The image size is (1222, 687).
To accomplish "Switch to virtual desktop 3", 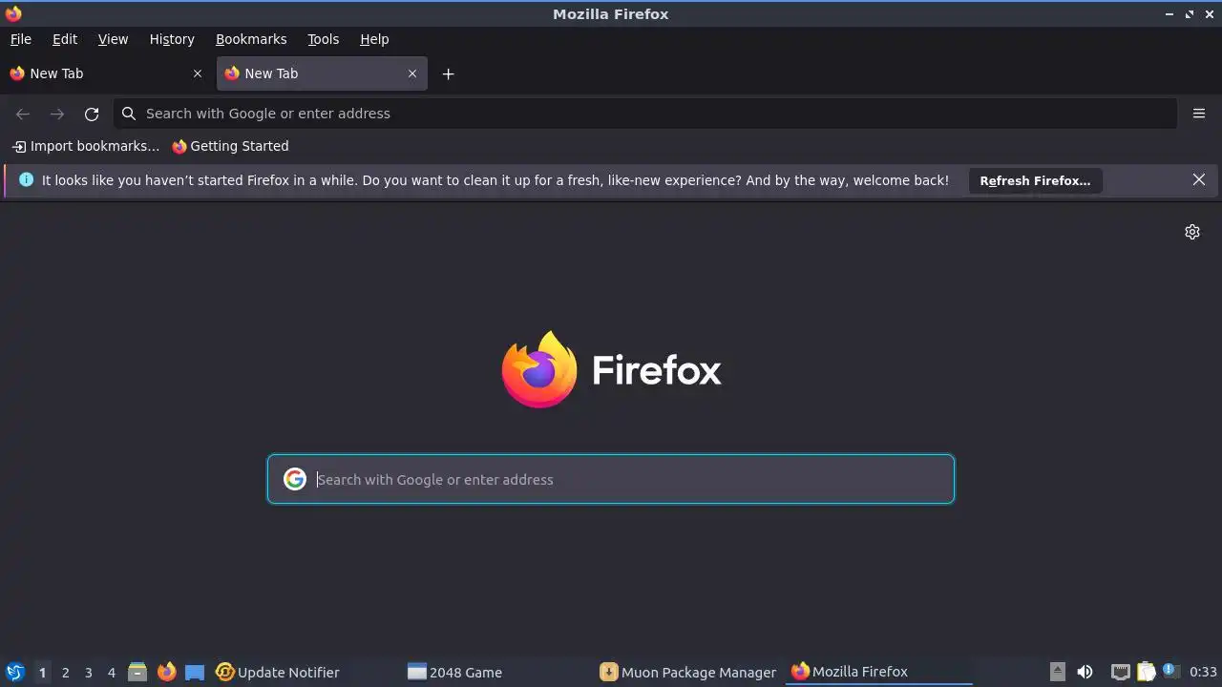I will pyautogui.click(x=89, y=673).
